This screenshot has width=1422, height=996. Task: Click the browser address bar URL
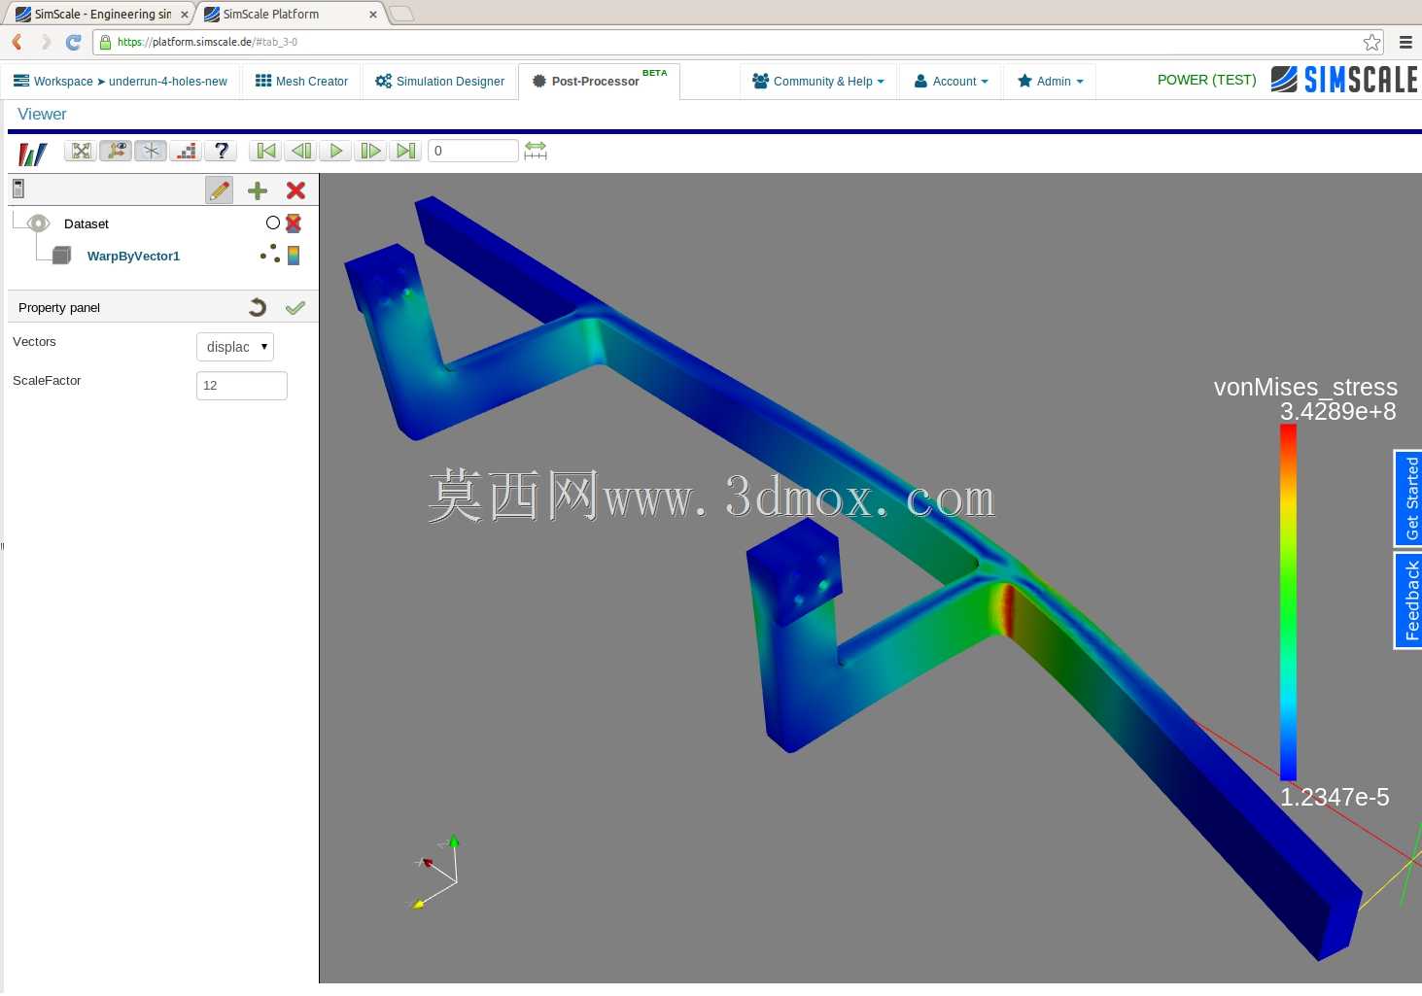pyautogui.click(x=207, y=42)
